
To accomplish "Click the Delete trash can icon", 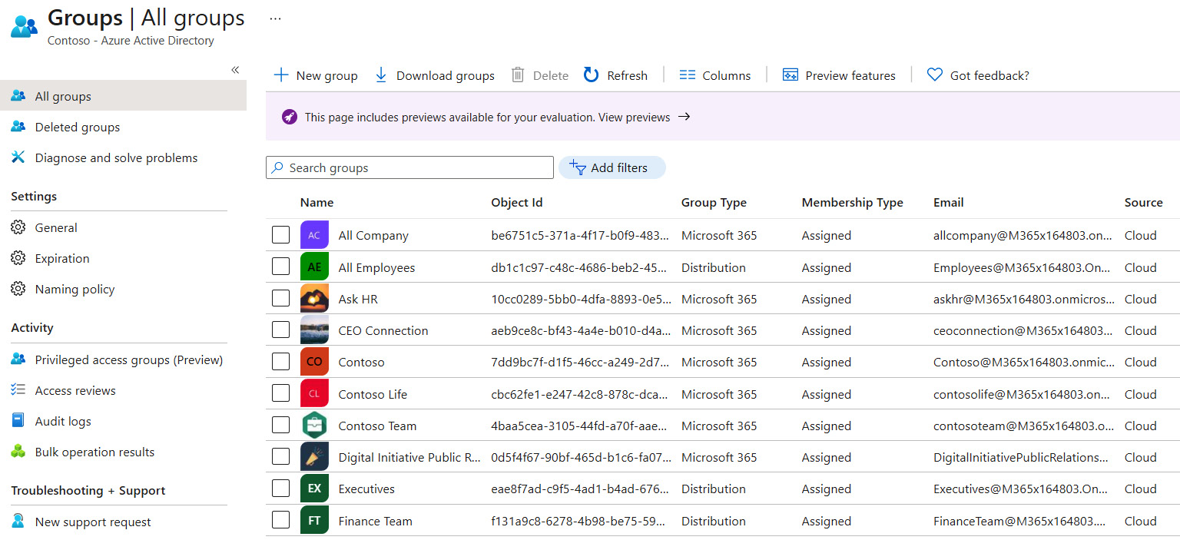I will (518, 75).
